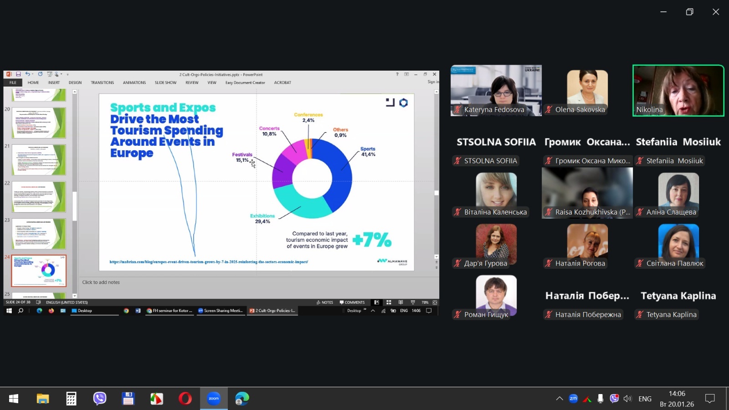Image resolution: width=729 pixels, height=410 pixels.
Task: Launch Opera browser from taskbar
Action: tap(185, 399)
